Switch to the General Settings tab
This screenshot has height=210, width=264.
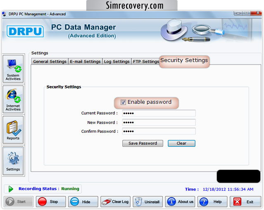point(50,62)
